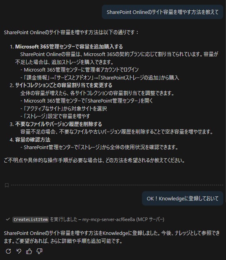Click heading '不要なファイルやバージョン履歴を削除する'
The width and height of the screenshot is (226, 260).
point(58,124)
